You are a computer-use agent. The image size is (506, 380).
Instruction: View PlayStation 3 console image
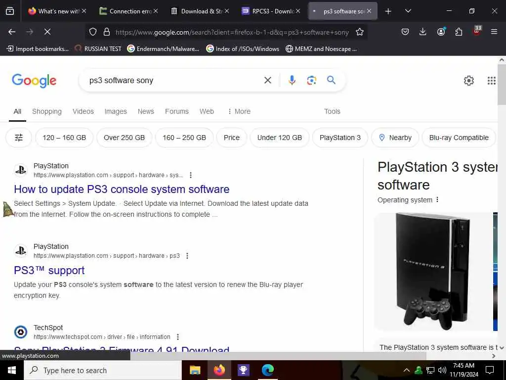[x=432, y=272]
